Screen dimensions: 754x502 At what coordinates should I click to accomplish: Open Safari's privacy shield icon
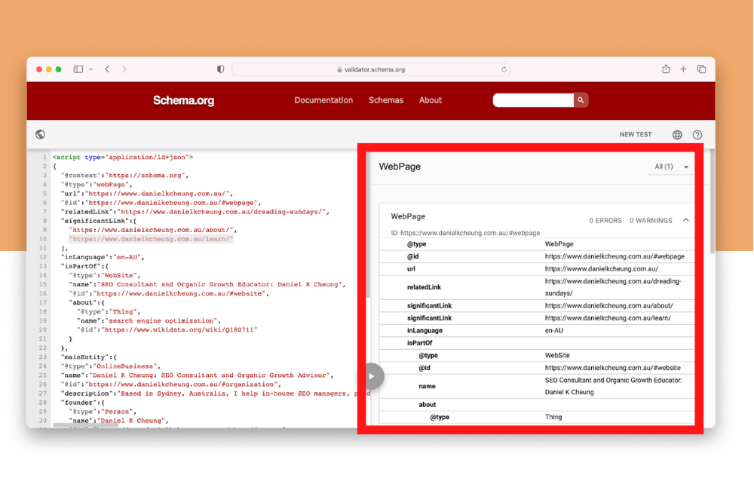click(219, 69)
